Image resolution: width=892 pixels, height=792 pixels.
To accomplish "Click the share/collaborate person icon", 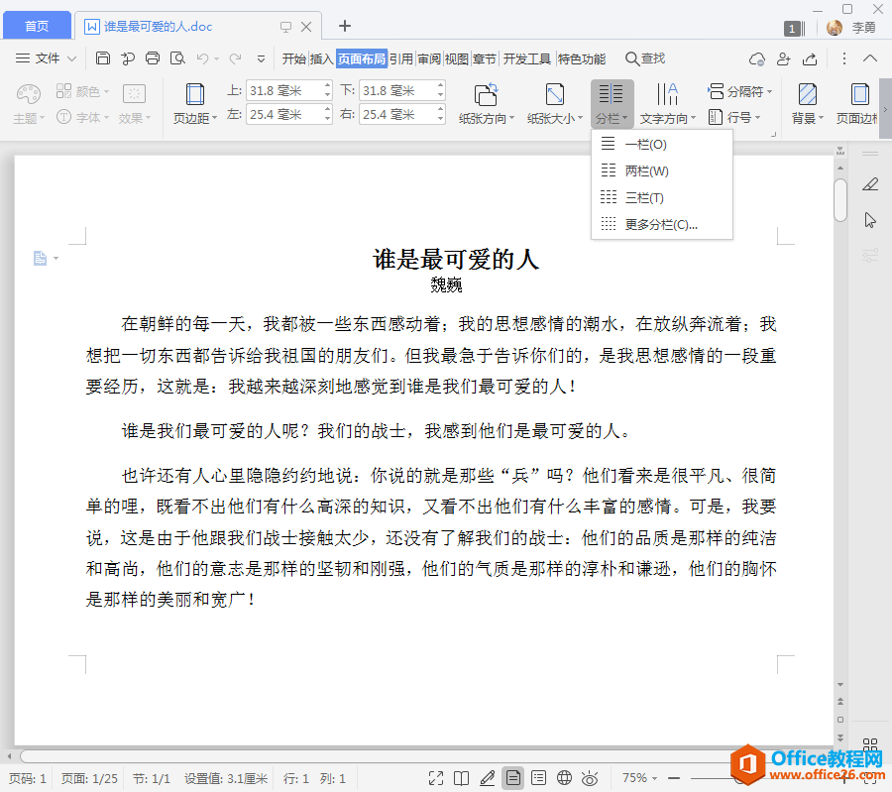I will [784, 58].
